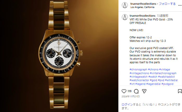The width and height of the screenshot is (182, 112).
Task: Open the #chronograph hashtag
Action: tap(138, 69)
